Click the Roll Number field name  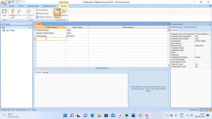(x=51, y=30)
